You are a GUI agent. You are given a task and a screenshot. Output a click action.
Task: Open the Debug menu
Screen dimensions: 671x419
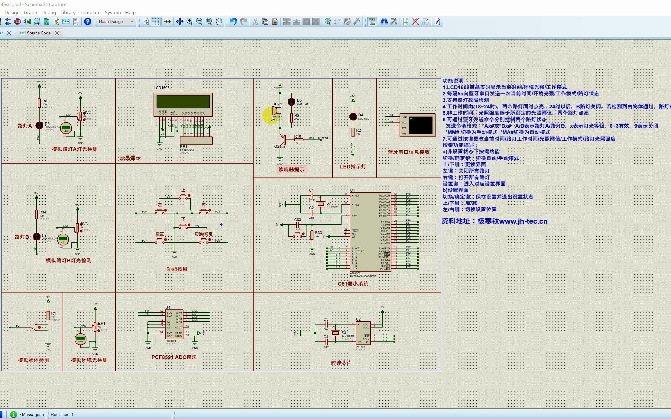[x=49, y=12]
